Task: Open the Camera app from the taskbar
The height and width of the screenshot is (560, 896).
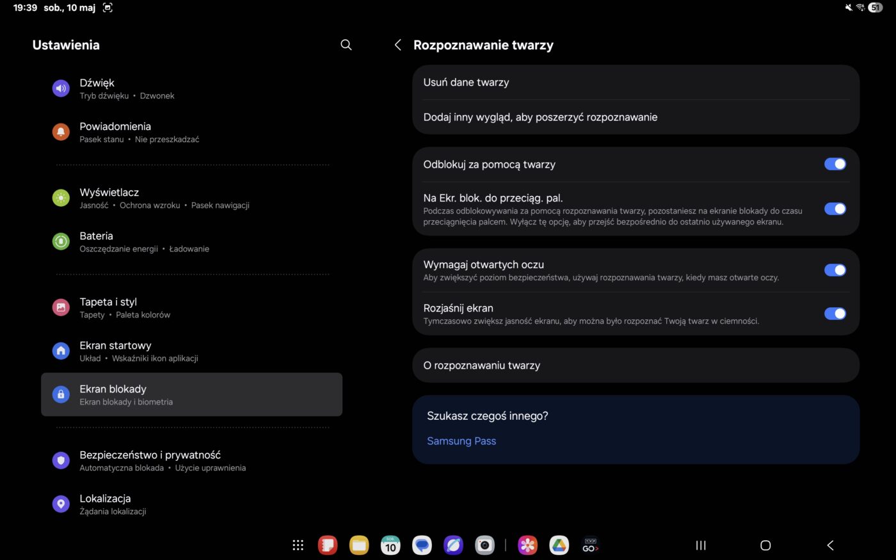Action: pos(484,545)
